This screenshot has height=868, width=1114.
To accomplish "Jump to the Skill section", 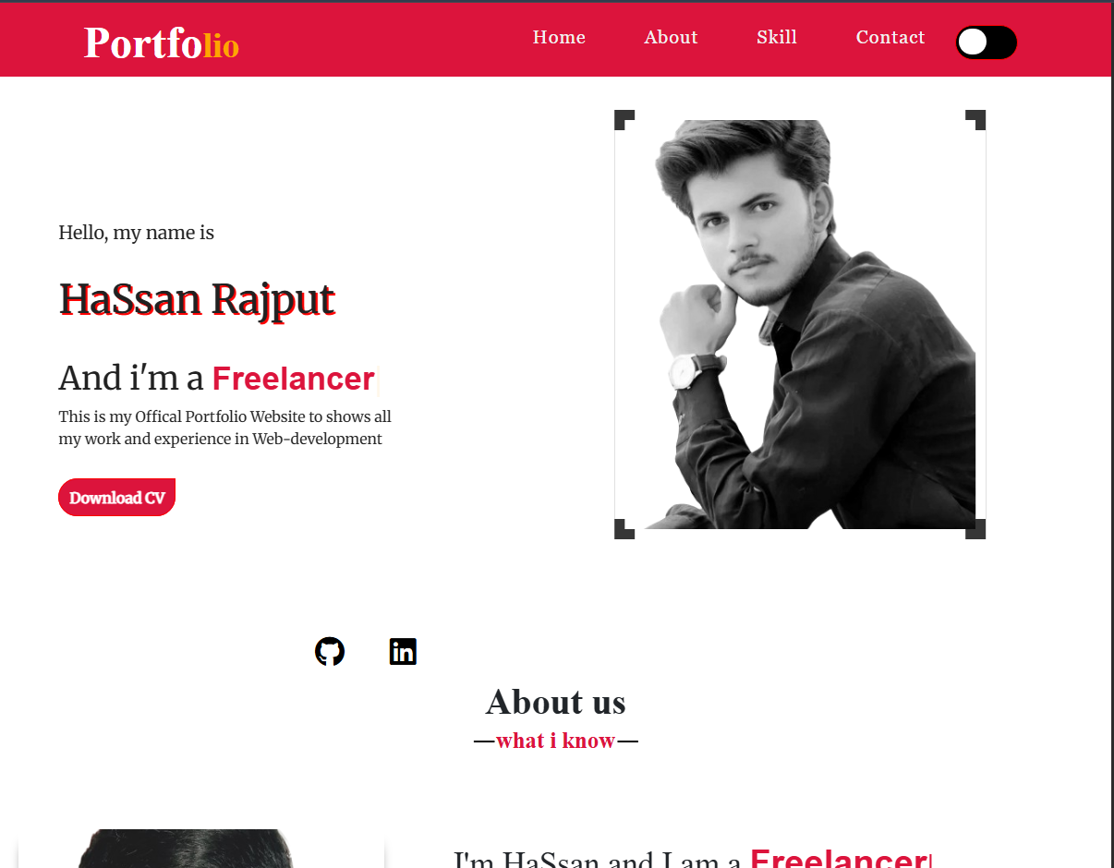I will pyautogui.click(x=777, y=38).
